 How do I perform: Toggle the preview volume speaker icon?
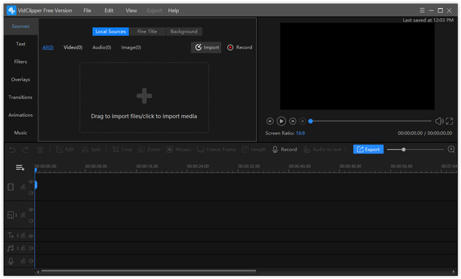pyautogui.click(x=439, y=121)
